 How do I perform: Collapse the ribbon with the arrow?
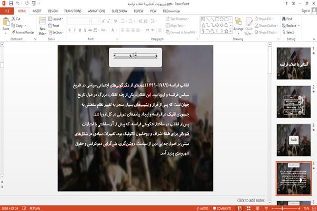tap(314, 39)
